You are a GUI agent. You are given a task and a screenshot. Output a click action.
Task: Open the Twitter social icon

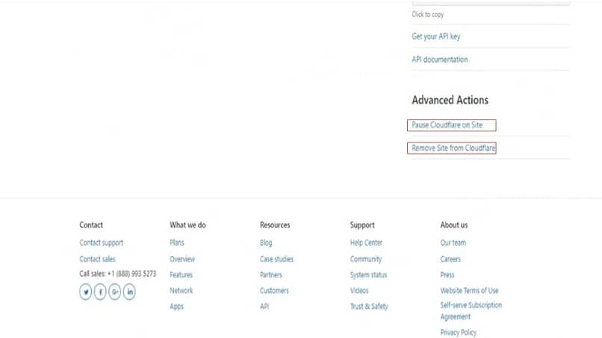pos(86,292)
